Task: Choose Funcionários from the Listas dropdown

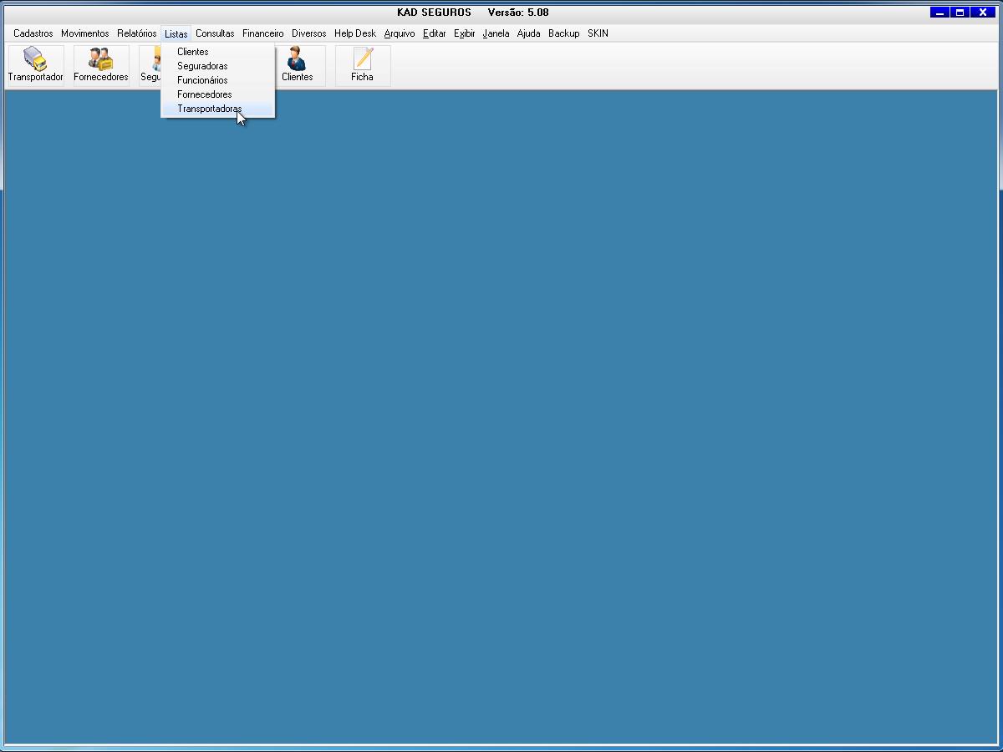Action: coord(202,80)
